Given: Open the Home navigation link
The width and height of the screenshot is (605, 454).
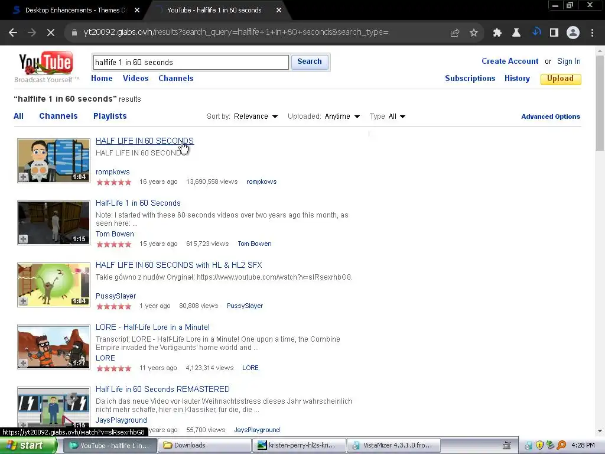Looking at the screenshot, I should pyautogui.click(x=102, y=79).
